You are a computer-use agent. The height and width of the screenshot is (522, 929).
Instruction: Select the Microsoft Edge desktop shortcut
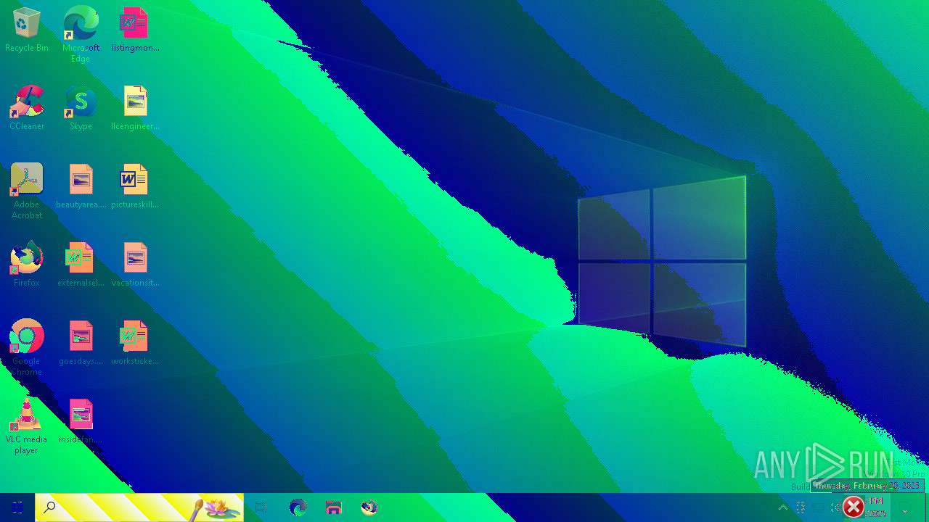point(81,34)
